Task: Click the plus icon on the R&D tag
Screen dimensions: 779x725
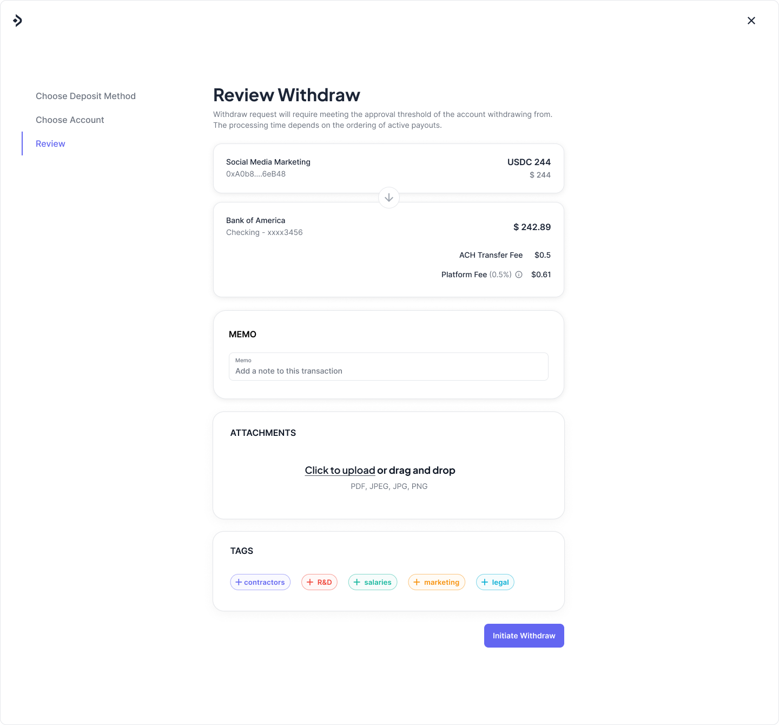Action: click(x=310, y=582)
